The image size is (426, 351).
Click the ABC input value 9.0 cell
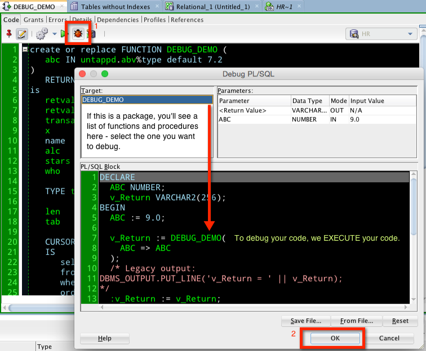click(x=382, y=119)
